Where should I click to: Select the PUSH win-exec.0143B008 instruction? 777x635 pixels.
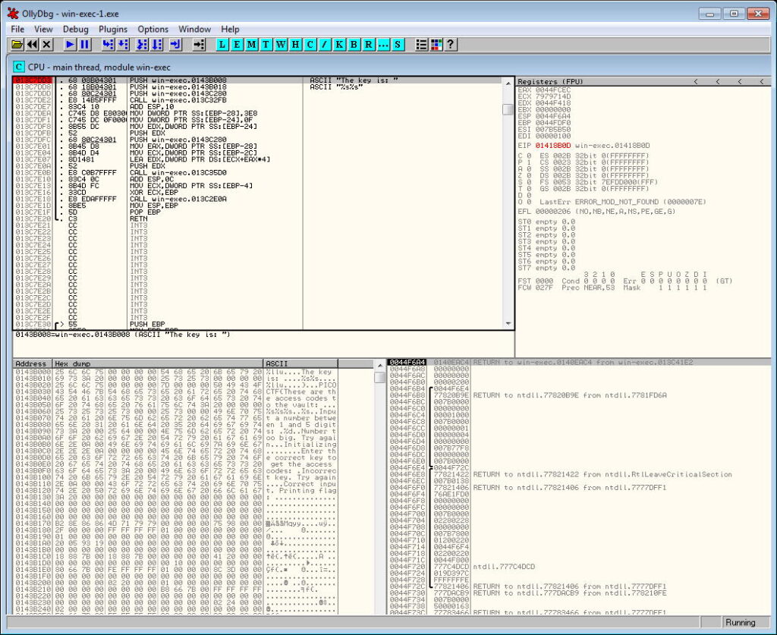[178, 80]
